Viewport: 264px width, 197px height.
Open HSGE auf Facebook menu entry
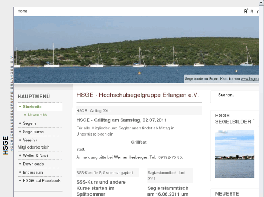click(x=42, y=181)
